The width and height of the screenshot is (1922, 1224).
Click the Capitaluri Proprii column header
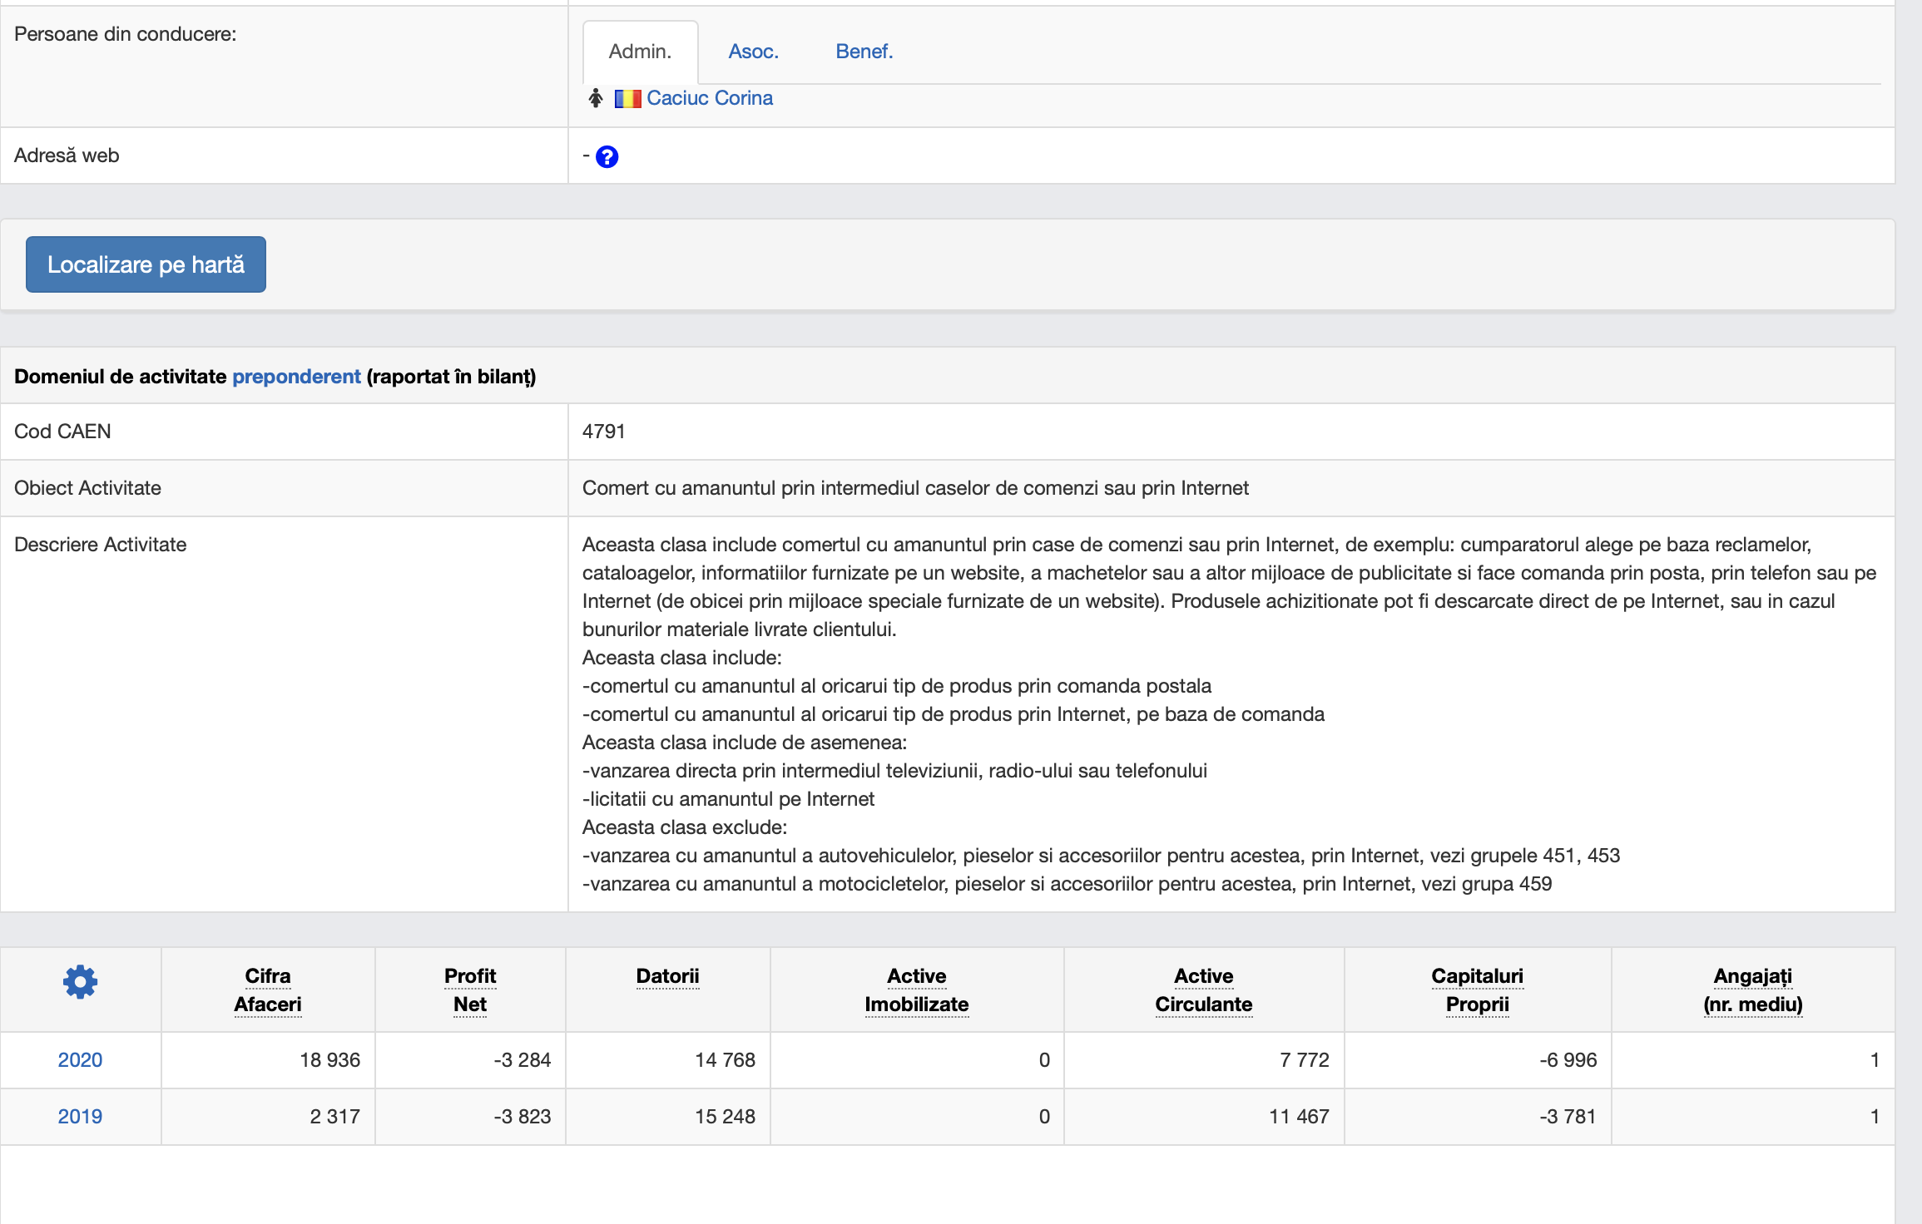pyautogui.click(x=1477, y=990)
